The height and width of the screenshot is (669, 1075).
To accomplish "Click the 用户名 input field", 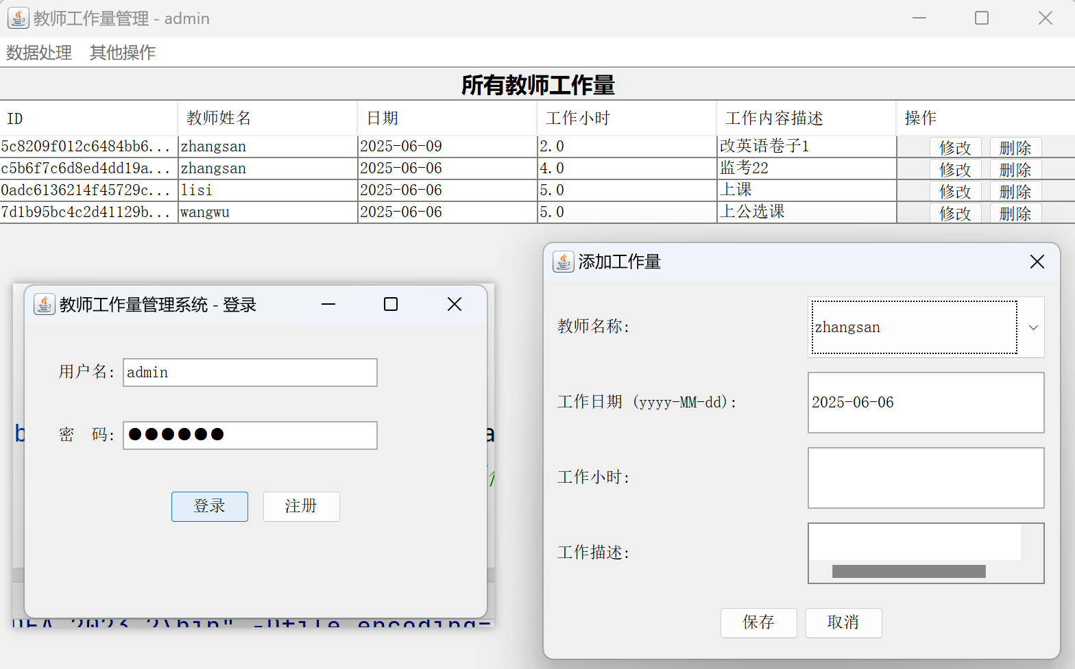I will pyautogui.click(x=250, y=373).
